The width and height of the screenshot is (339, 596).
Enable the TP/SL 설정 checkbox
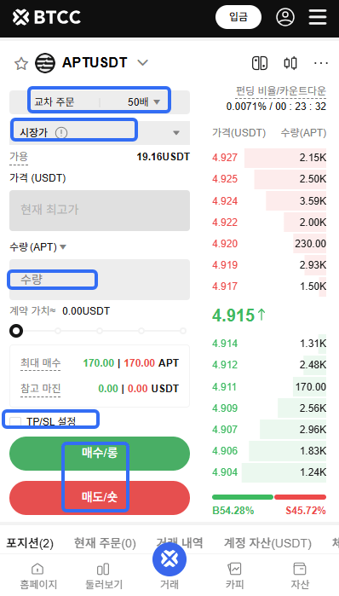click(15, 421)
